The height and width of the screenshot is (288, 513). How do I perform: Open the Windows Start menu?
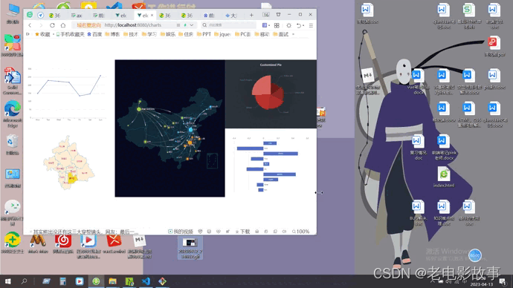8,281
